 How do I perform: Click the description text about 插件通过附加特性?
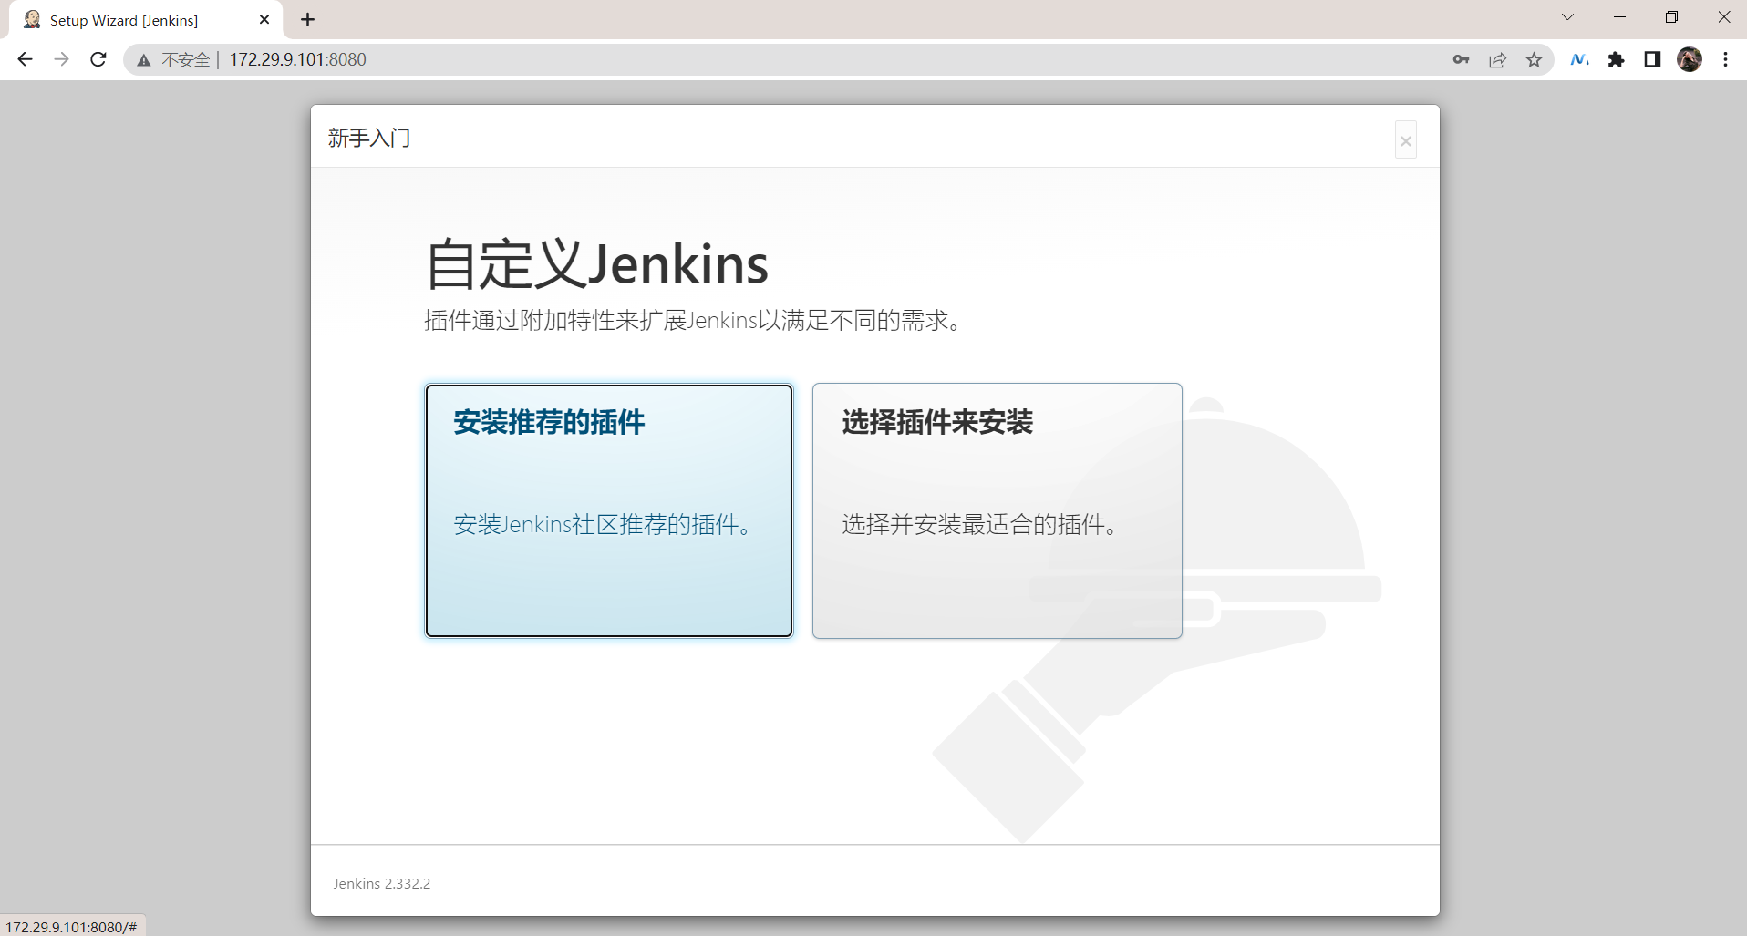click(x=695, y=321)
